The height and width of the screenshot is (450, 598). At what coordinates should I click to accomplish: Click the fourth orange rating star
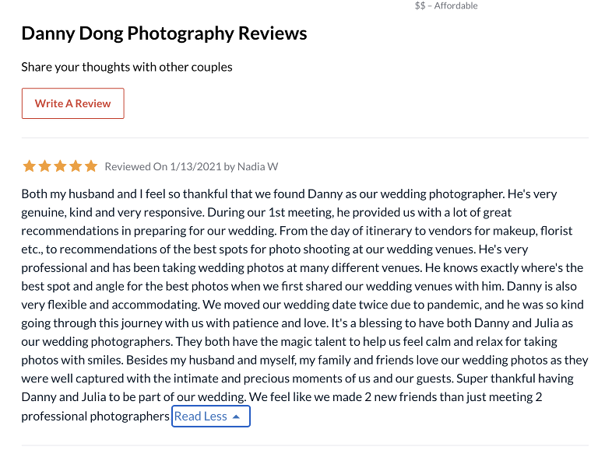(x=76, y=166)
